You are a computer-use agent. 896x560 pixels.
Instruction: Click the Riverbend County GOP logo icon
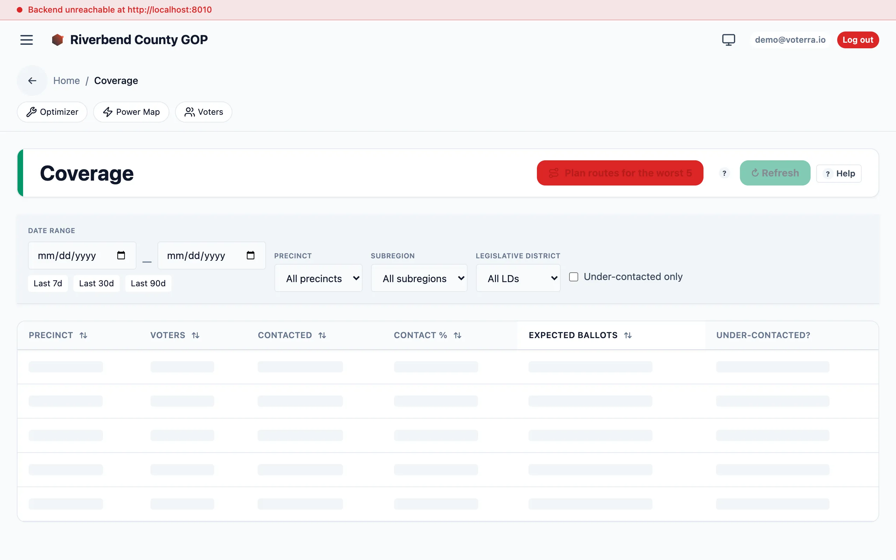coord(57,40)
